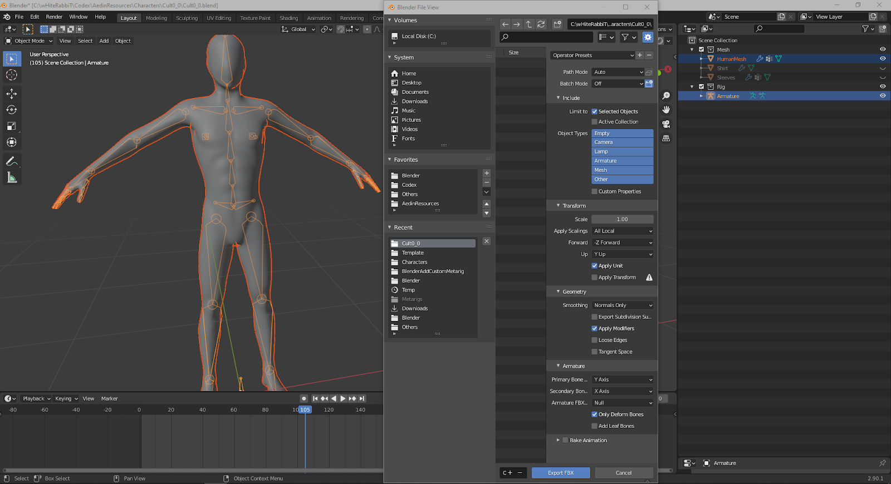The width and height of the screenshot is (891, 484).
Task: Open the Forward axis dropdown
Action: [623, 243]
